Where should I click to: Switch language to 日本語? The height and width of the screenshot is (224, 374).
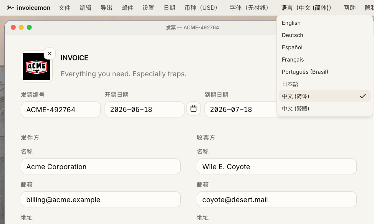pyautogui.click(x=325, y=84)
